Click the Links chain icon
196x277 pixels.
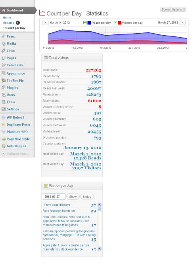pyautogui.click(x=3, y=51)
